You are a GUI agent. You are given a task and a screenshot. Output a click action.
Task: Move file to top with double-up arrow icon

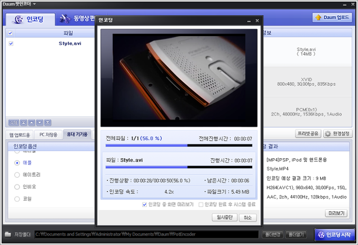pos(24,122)
